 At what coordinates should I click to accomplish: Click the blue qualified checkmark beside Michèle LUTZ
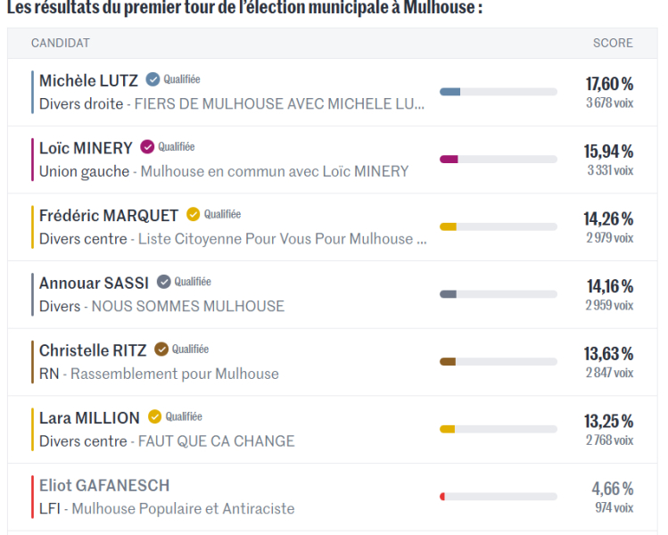(x=153, y=79)
